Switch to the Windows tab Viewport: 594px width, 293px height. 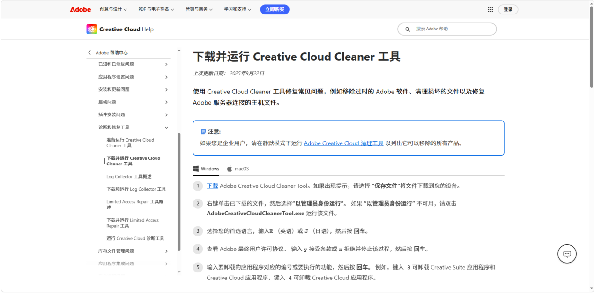tap(206, 169)
